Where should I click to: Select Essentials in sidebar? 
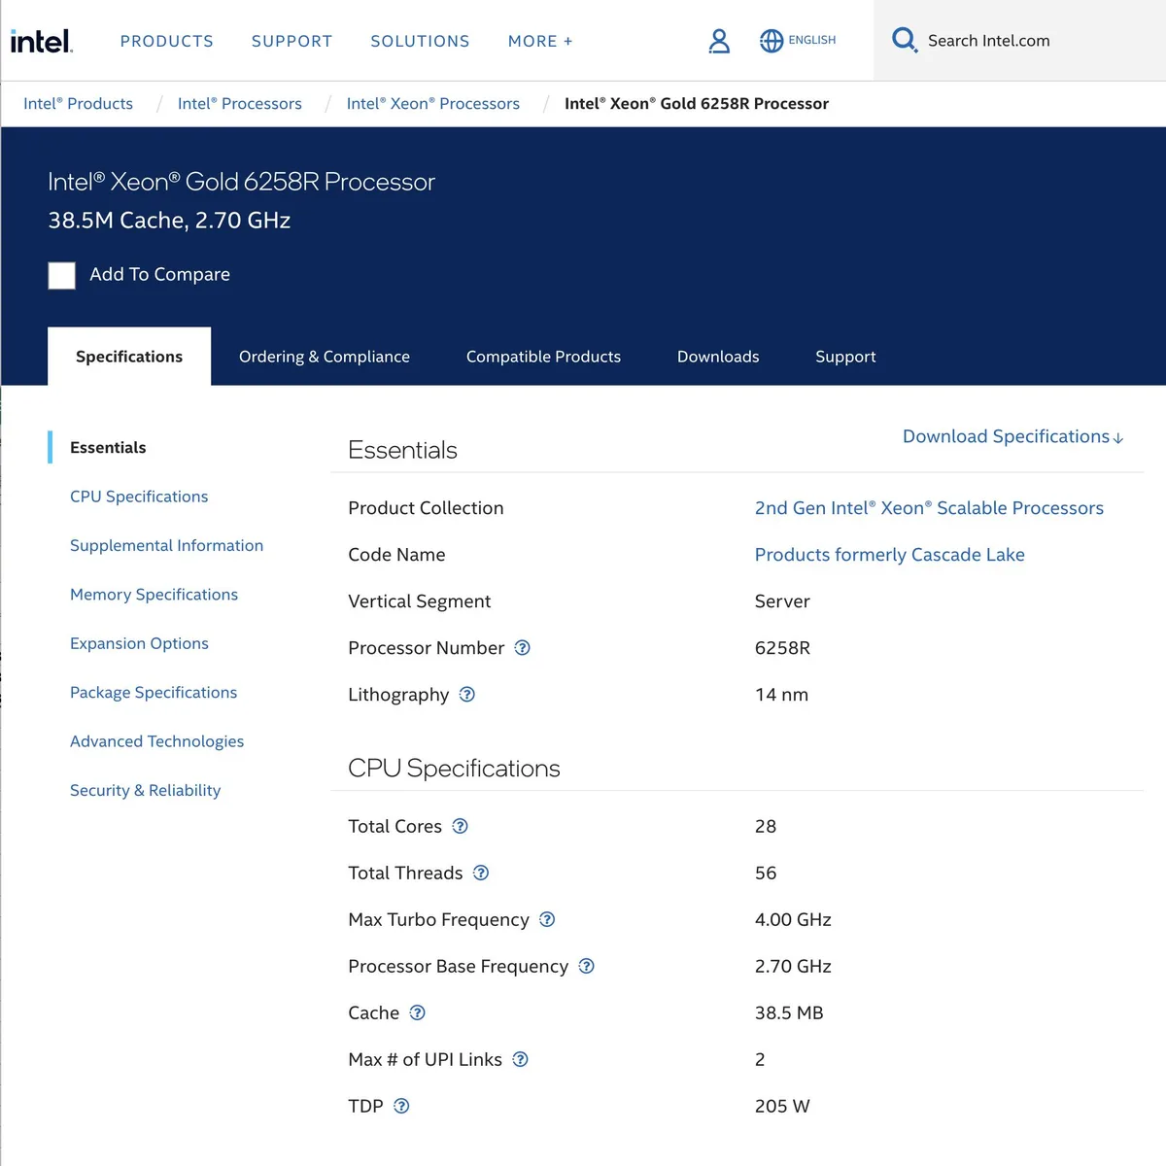click(x=108, y=447)
